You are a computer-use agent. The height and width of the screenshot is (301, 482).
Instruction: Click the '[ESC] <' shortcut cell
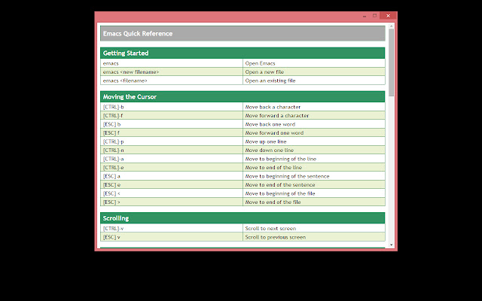pos(172,193)
